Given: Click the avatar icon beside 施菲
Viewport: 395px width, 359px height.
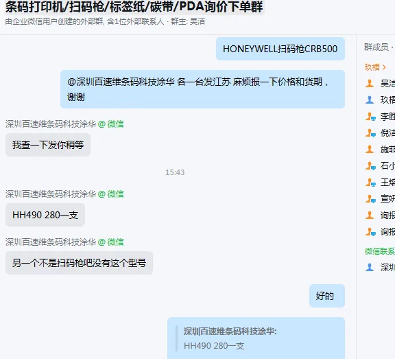Looking at the screenshot, I should [370, 149].
